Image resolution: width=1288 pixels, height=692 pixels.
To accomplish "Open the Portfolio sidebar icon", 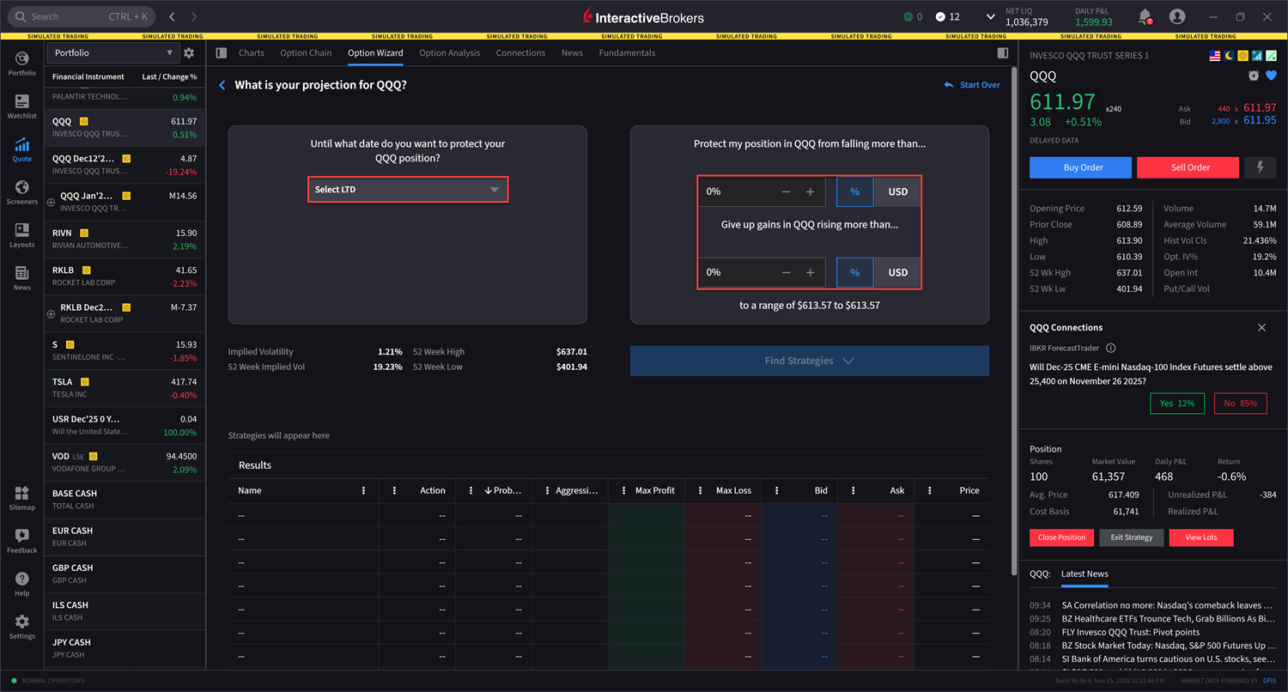I will [x=21, y=60].
